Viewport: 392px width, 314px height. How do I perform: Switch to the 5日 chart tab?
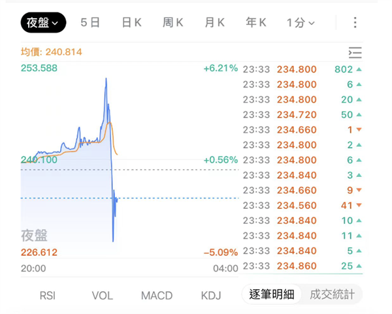click(90, 23)
